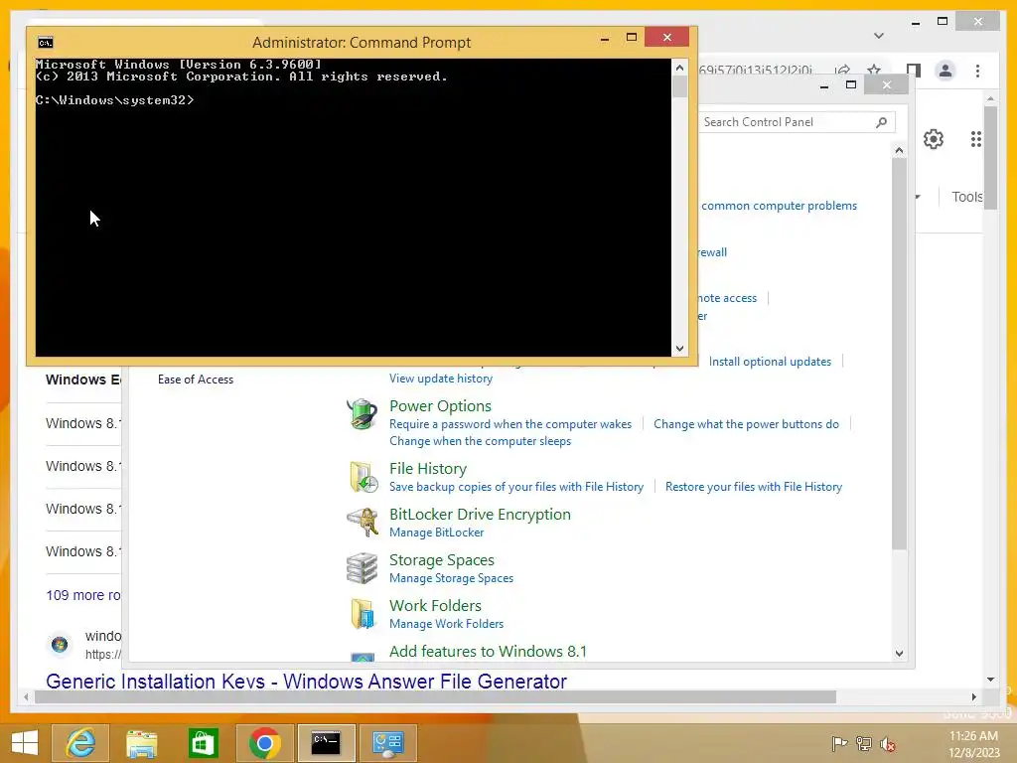Open File History heading link

(428, 469)
